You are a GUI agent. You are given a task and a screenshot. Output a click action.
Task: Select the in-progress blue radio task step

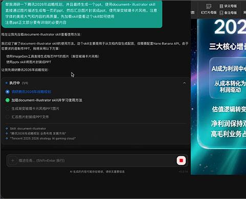[7, 92]
